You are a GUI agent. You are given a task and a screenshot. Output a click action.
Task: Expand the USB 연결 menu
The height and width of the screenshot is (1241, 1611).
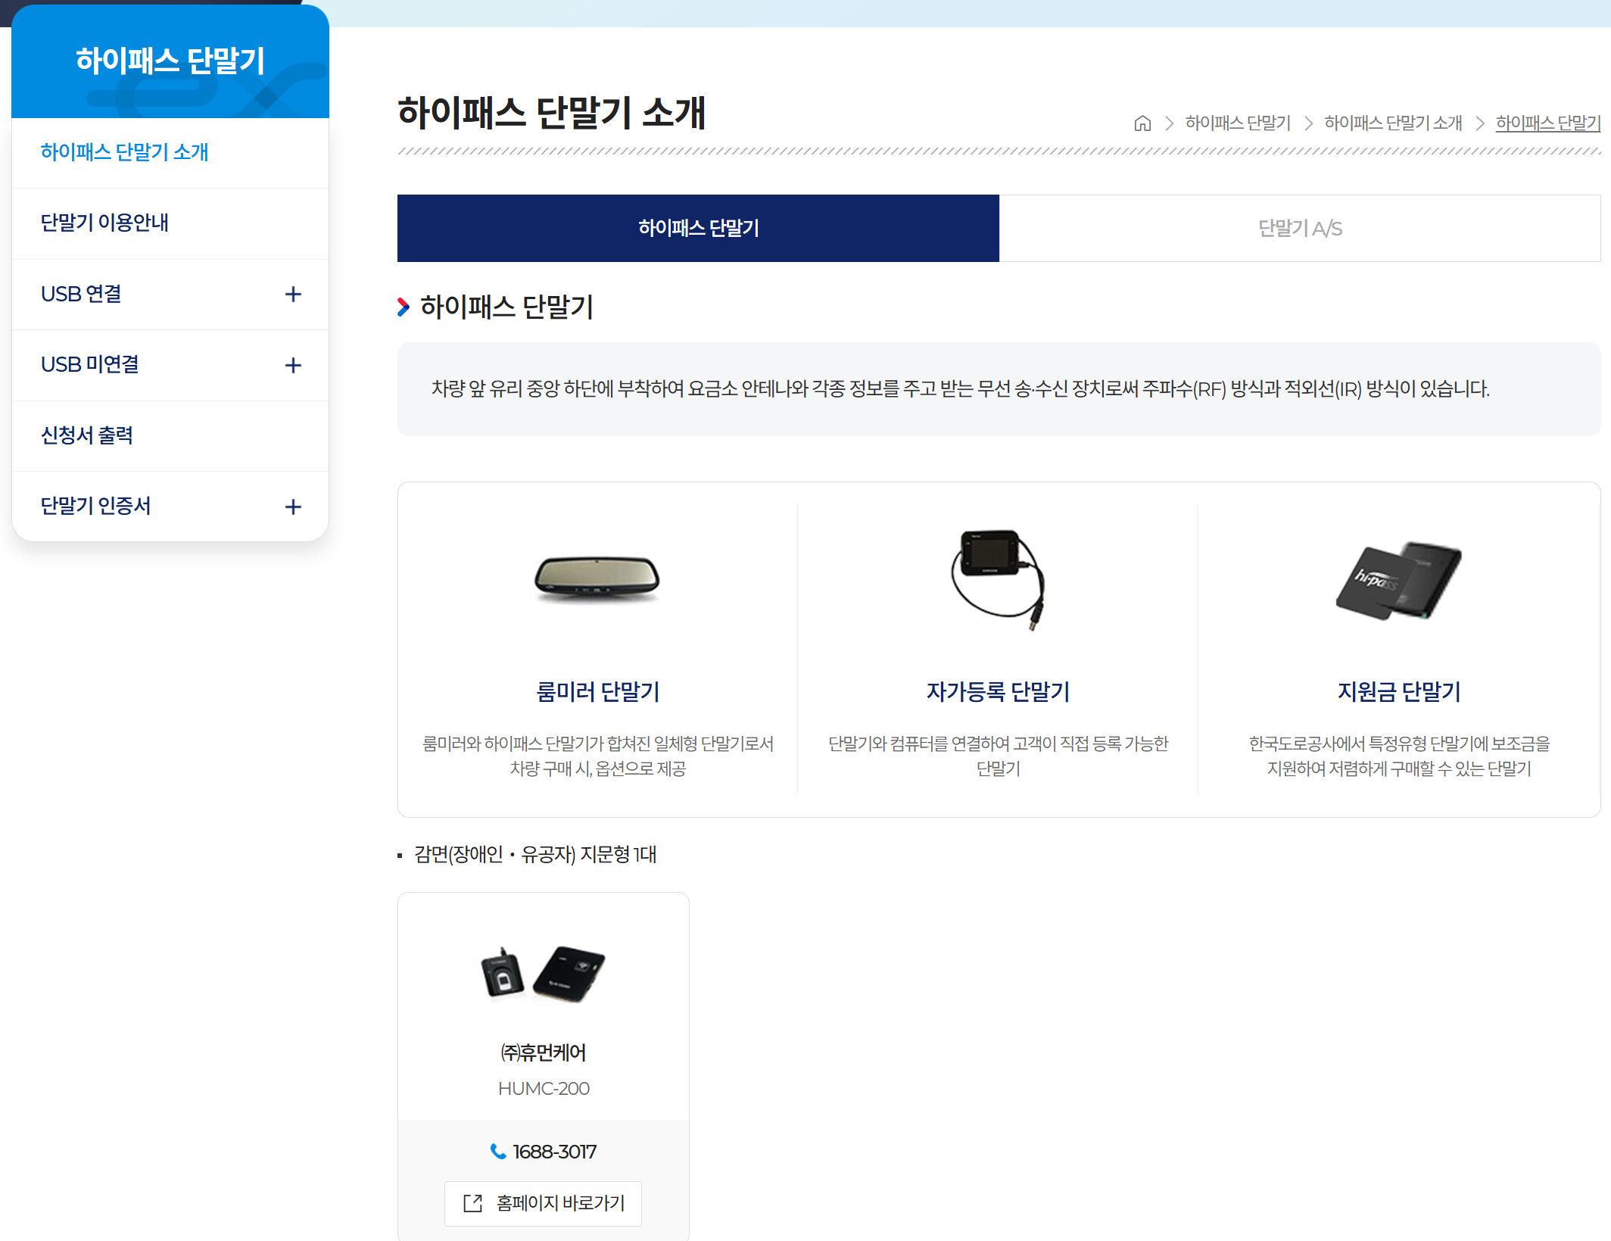294,295
